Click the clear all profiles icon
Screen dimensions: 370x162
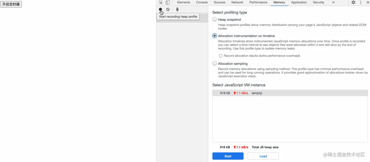[168, 9]
